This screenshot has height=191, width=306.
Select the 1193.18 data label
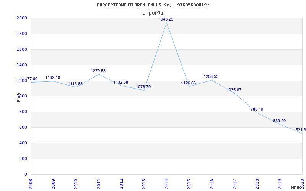pyautogui.click(x=53, y=78)
